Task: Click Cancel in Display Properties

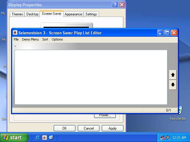Action: point(88,128)
